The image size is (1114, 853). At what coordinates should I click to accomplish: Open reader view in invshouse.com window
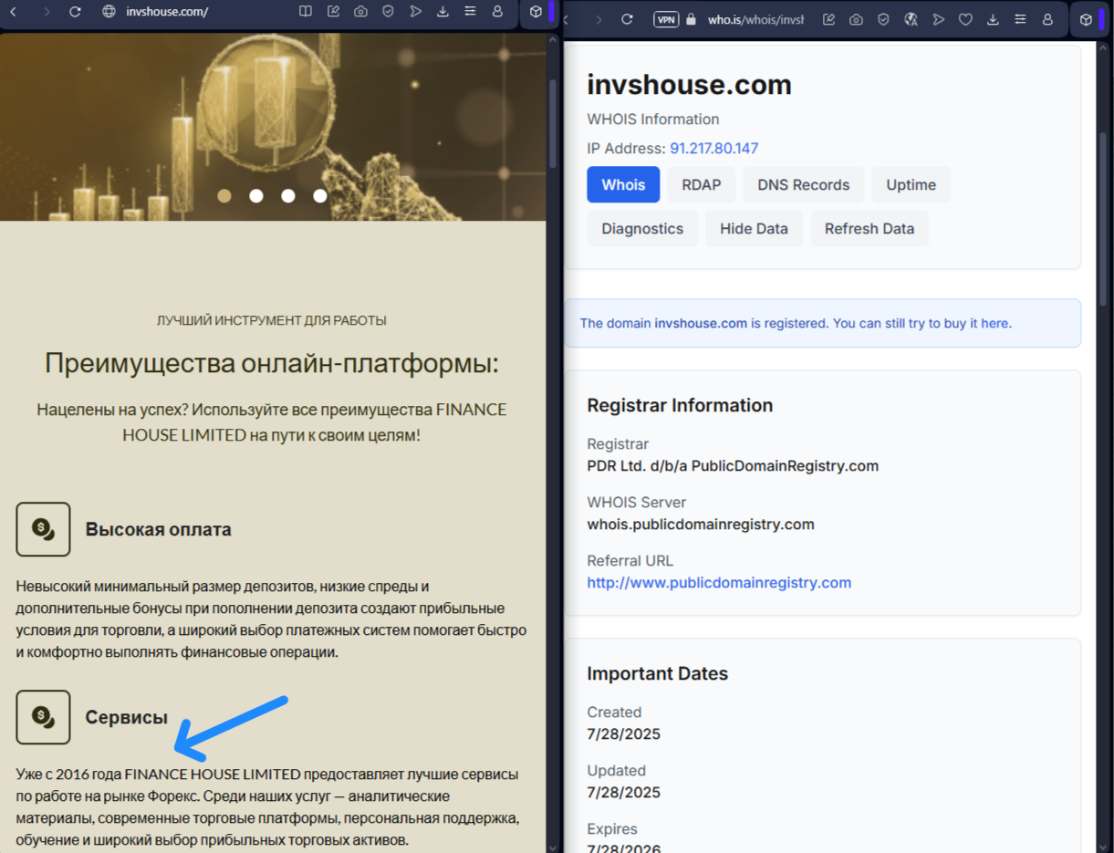pyautogui.click(x=306, y=12)
